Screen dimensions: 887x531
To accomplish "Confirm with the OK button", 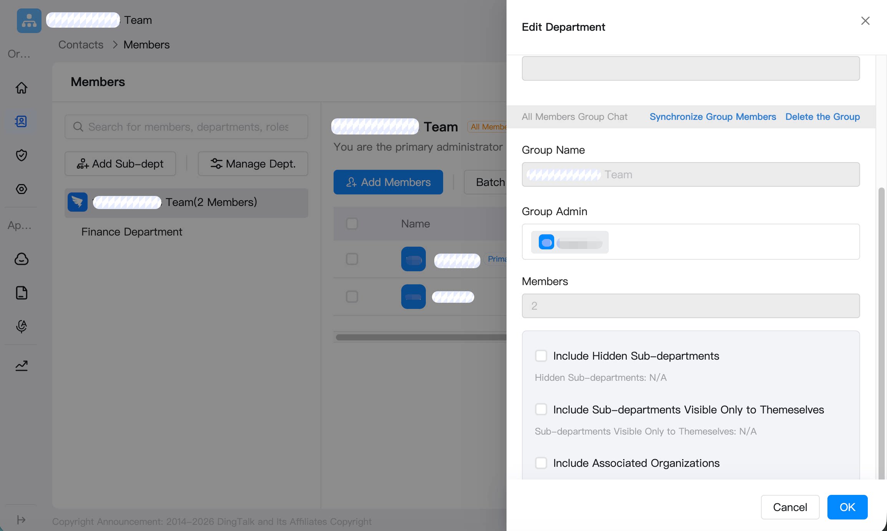I will 847,507.
